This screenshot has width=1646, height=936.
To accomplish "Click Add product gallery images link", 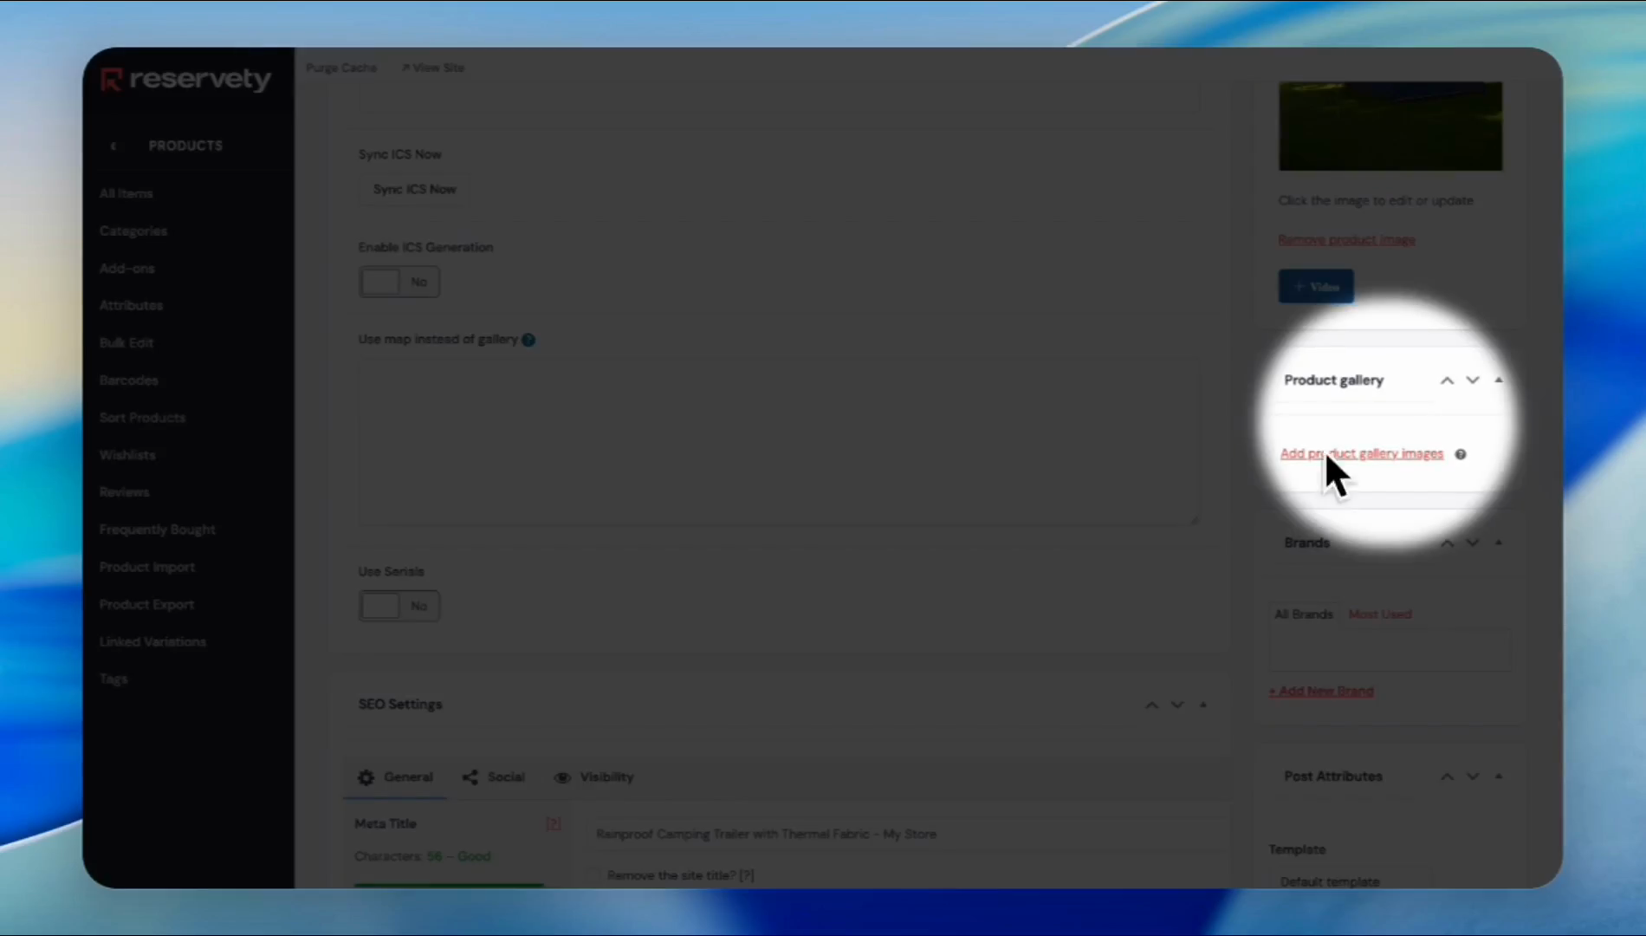I will (1361, 453).
